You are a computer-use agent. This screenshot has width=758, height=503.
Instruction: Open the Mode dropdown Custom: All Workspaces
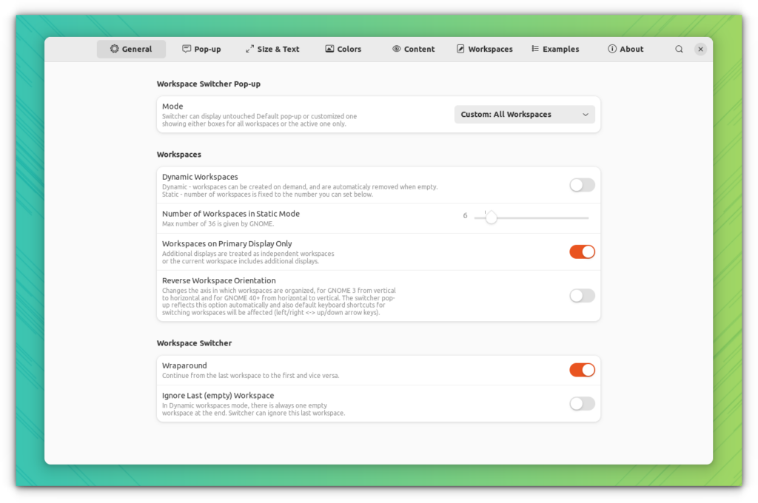pyautogui.click(x=525, y=115)
